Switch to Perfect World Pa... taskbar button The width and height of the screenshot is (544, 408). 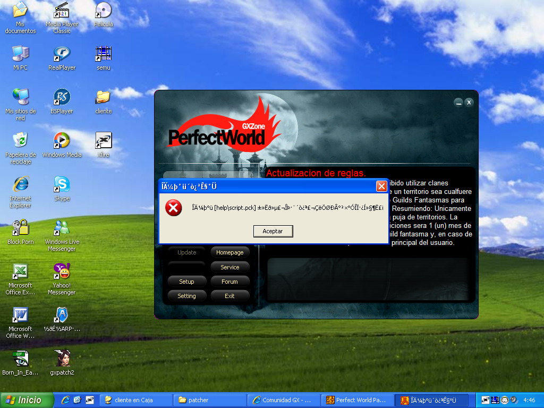point(358,400)
